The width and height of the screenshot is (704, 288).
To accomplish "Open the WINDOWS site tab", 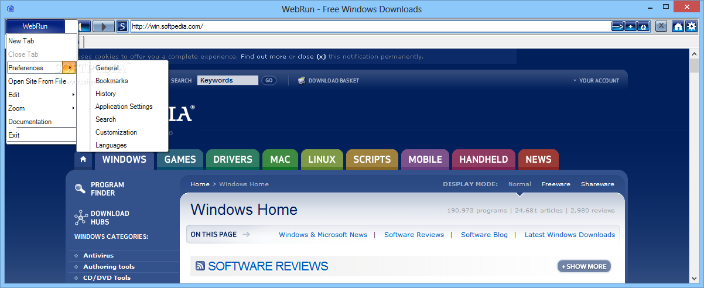I will 124,159.
